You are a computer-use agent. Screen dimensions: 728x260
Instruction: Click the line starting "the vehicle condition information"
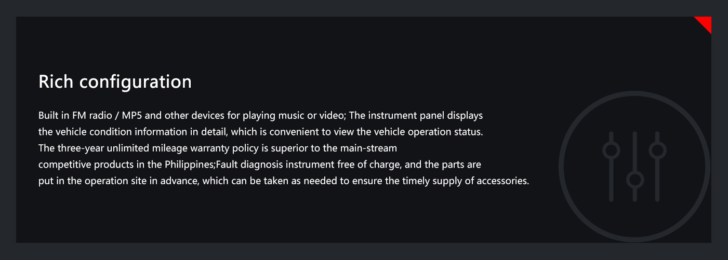(261, 132)
